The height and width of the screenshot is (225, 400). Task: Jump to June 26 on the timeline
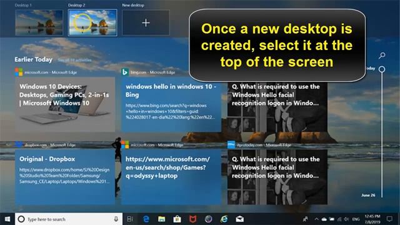point(368,195)
